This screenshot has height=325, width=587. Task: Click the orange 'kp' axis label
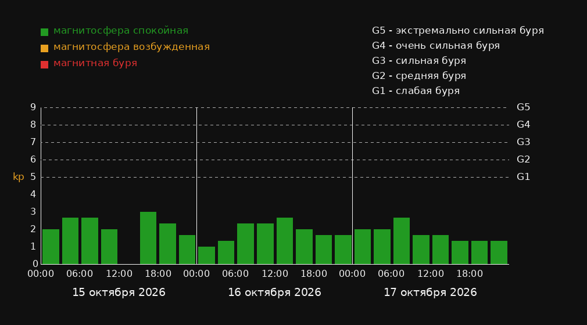(x=19, y=177)
